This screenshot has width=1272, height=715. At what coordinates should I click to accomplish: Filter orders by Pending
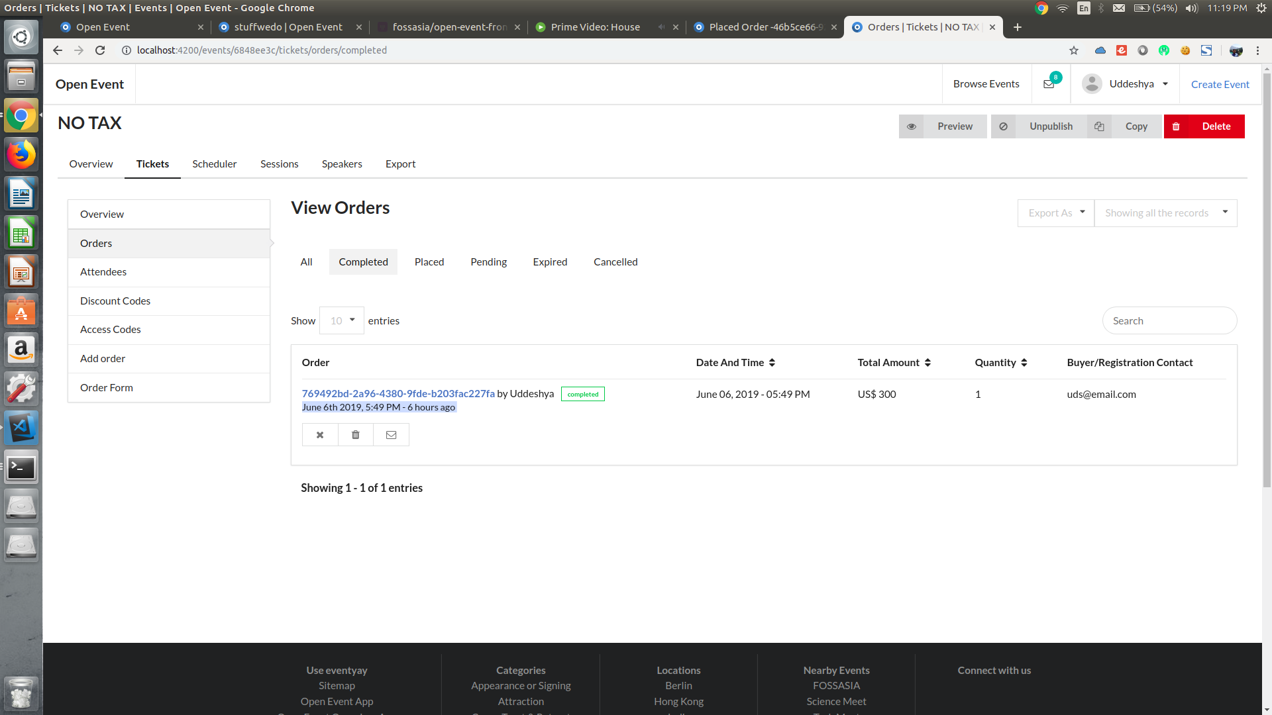pos(489,262)
